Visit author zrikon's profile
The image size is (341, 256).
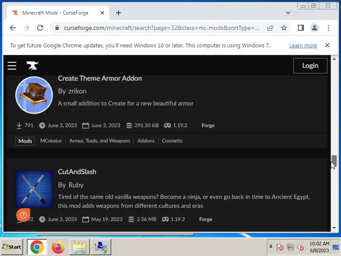pos(78,91)
